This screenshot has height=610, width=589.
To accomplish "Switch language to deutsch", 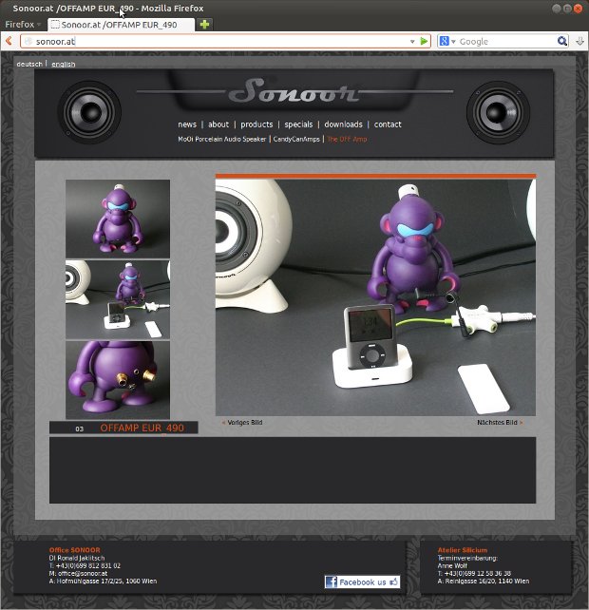I will 29,64.
